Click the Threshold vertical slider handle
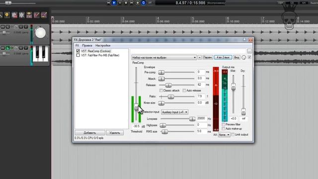 point(136,106)
